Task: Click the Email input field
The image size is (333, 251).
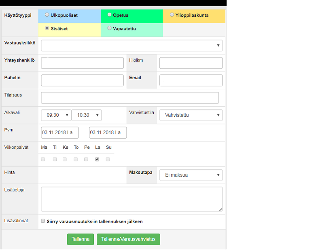Action: [x=191, y=80]
